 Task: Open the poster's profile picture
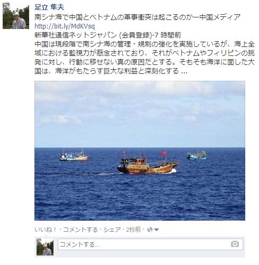[16, 16]
